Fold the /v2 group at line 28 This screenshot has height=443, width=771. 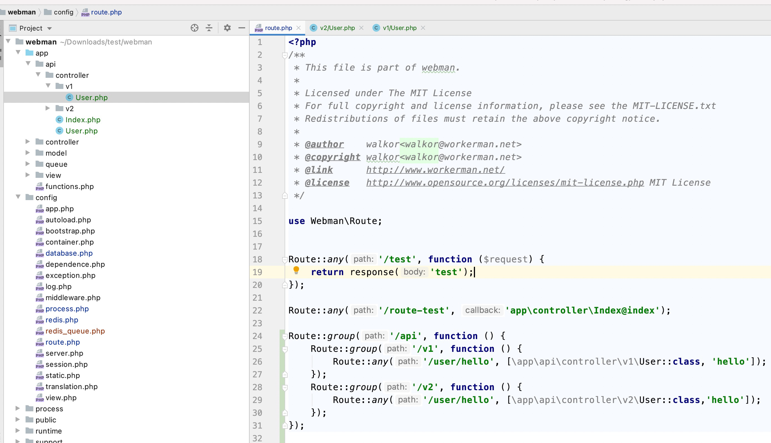(285, 388)
